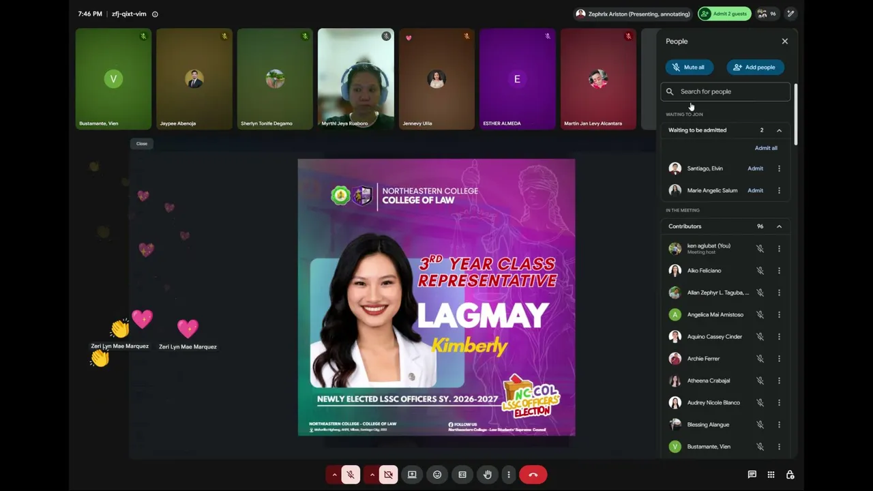This screenshot has width=873, height=491.
Task: Open more actions for Aquino Cassey Cinder
Action: point(779,336)
